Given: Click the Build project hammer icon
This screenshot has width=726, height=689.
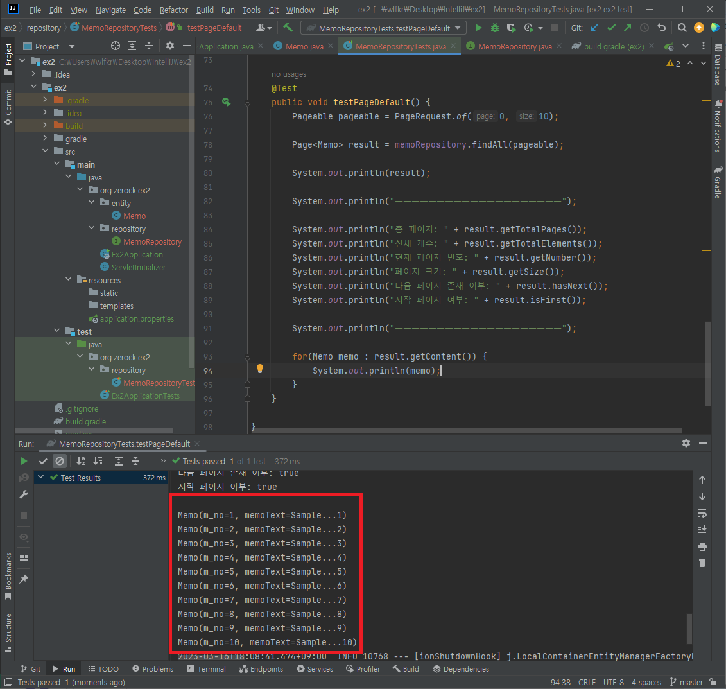Looking at the screenshot, I should pos(288,28).
